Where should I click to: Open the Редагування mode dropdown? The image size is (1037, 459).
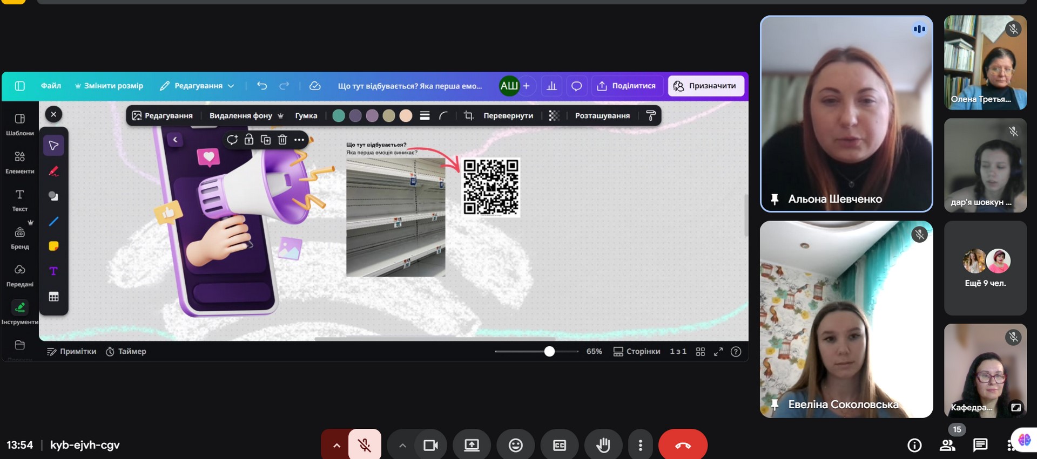click(x=198, y=86)
